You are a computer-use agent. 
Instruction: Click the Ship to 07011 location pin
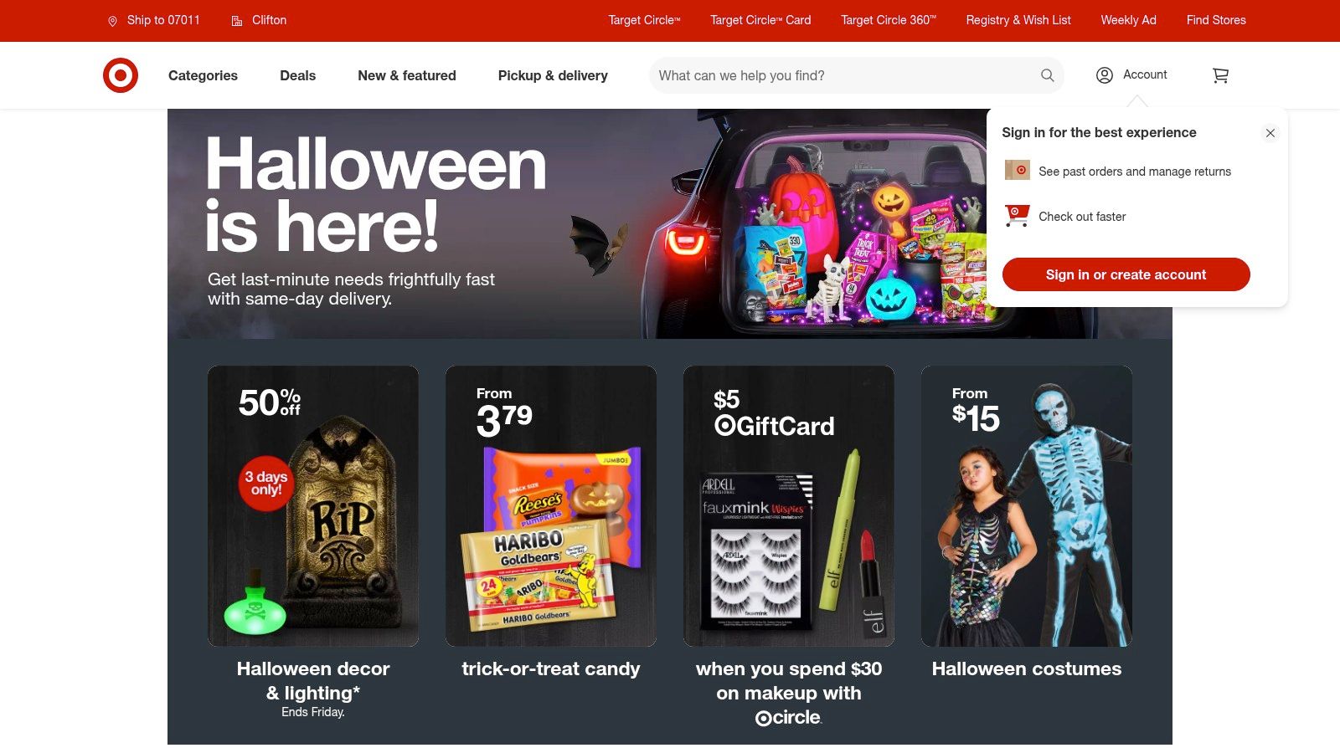(112, 21)
